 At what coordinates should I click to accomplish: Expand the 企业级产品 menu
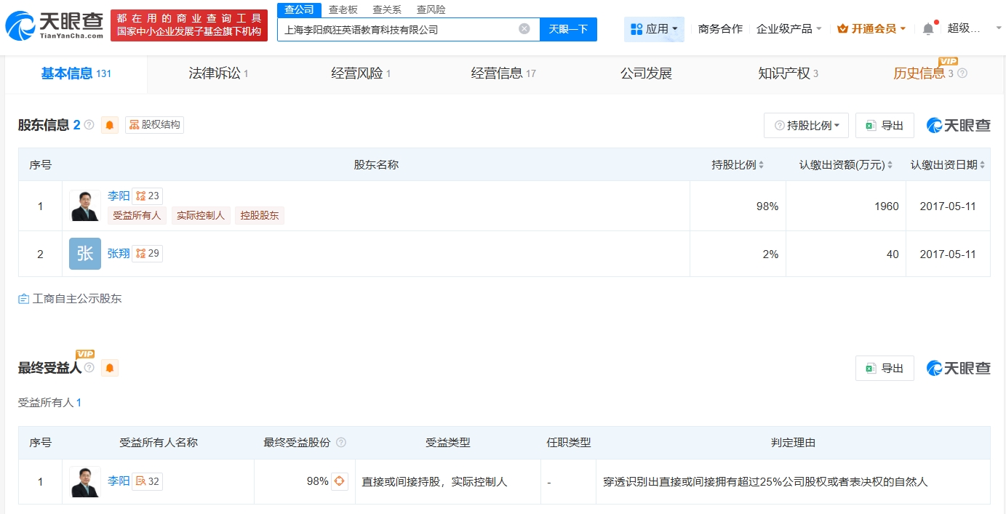click(x=789, y=29)
